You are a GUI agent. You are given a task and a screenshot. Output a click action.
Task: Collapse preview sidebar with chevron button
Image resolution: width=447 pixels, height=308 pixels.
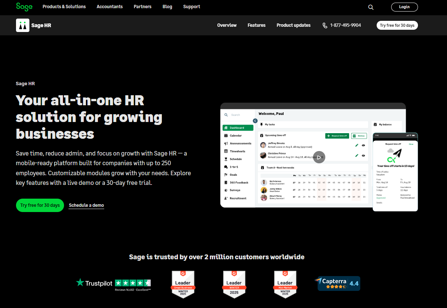coord(255,121)
